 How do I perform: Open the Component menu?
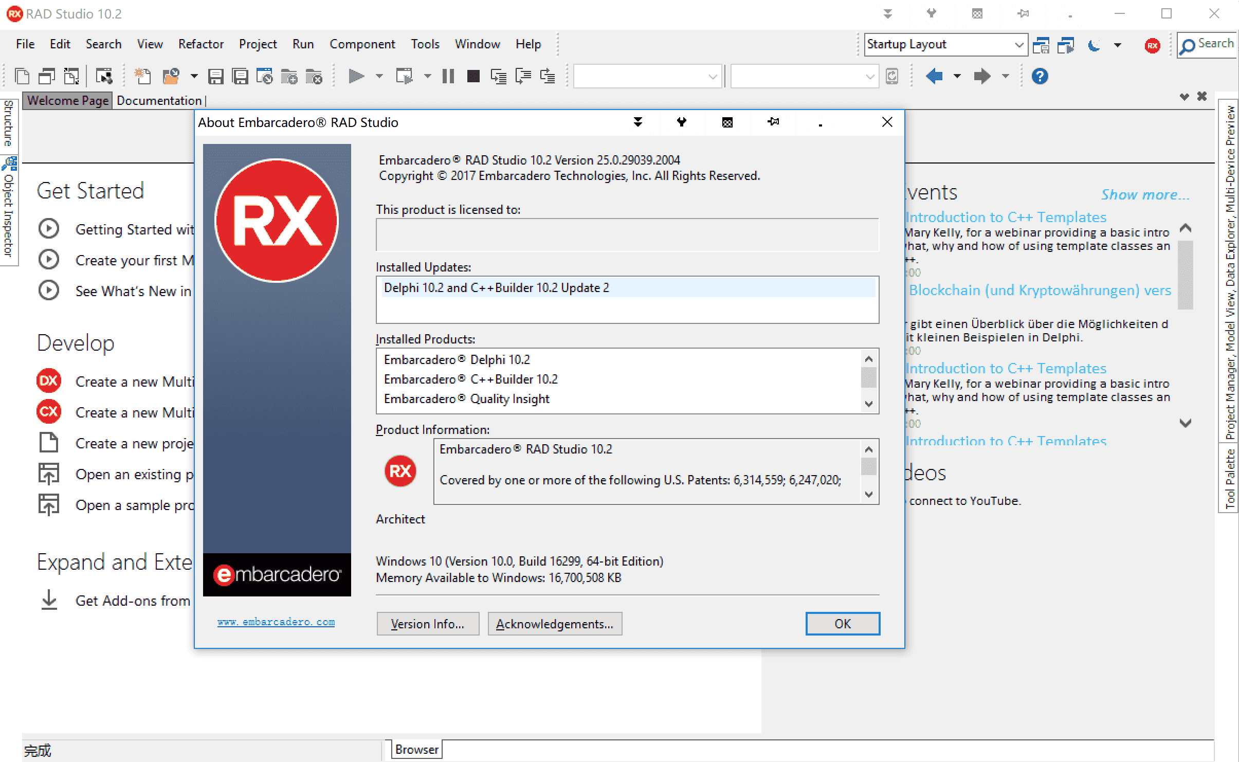[362, 44]
